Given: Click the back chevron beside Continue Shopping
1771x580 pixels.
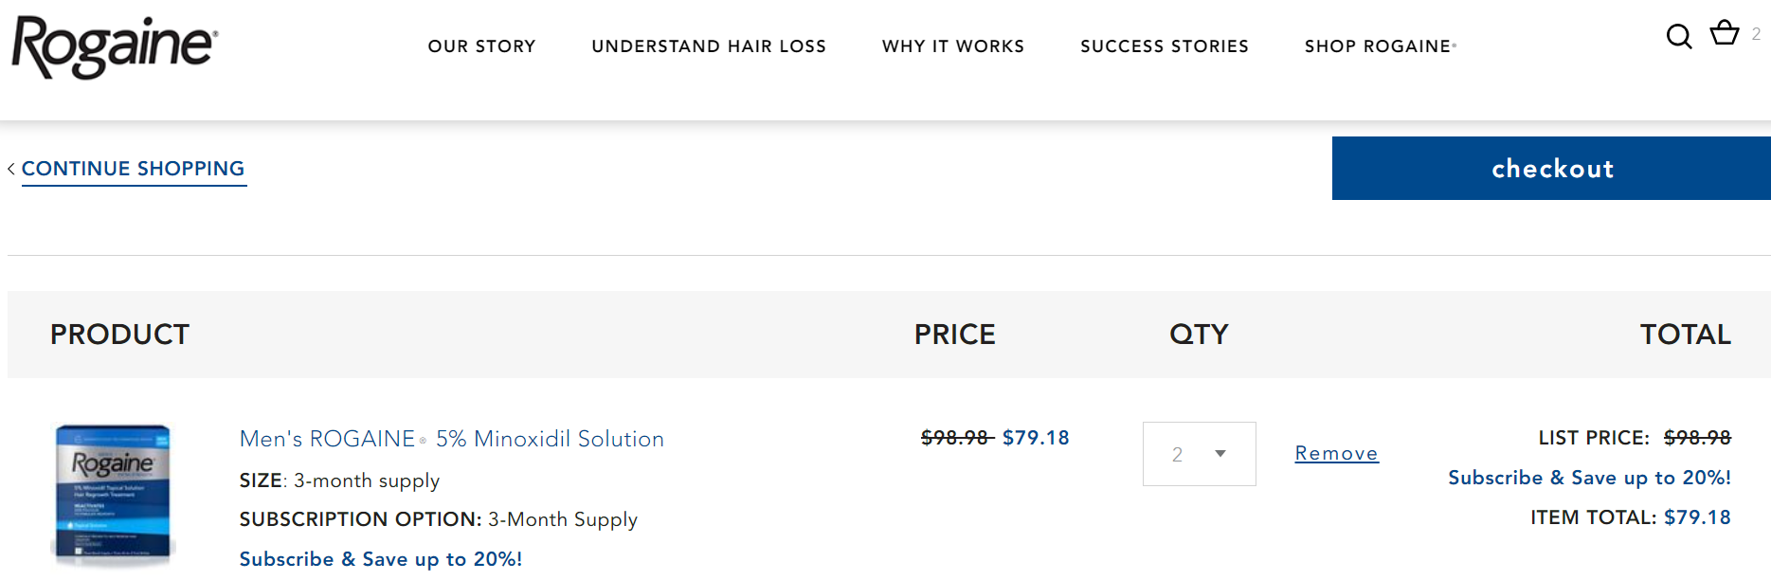Looking at the screenshot, I should click(11, 169).
